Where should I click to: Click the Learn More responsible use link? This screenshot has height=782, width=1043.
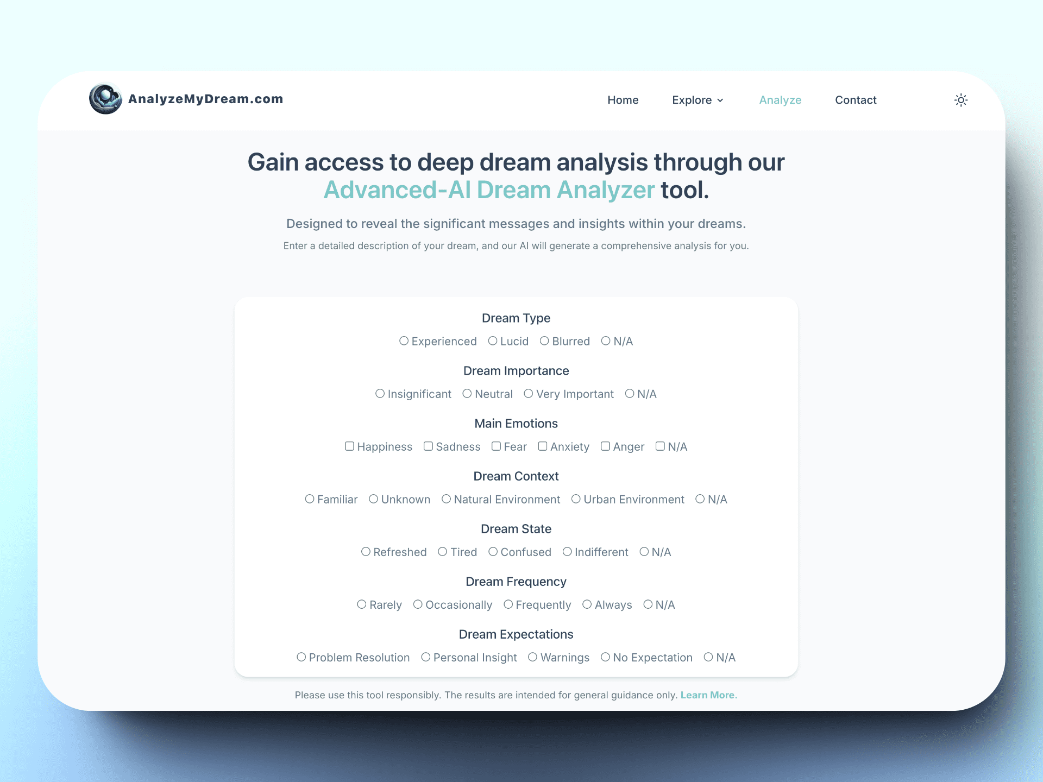click(708, 694)
